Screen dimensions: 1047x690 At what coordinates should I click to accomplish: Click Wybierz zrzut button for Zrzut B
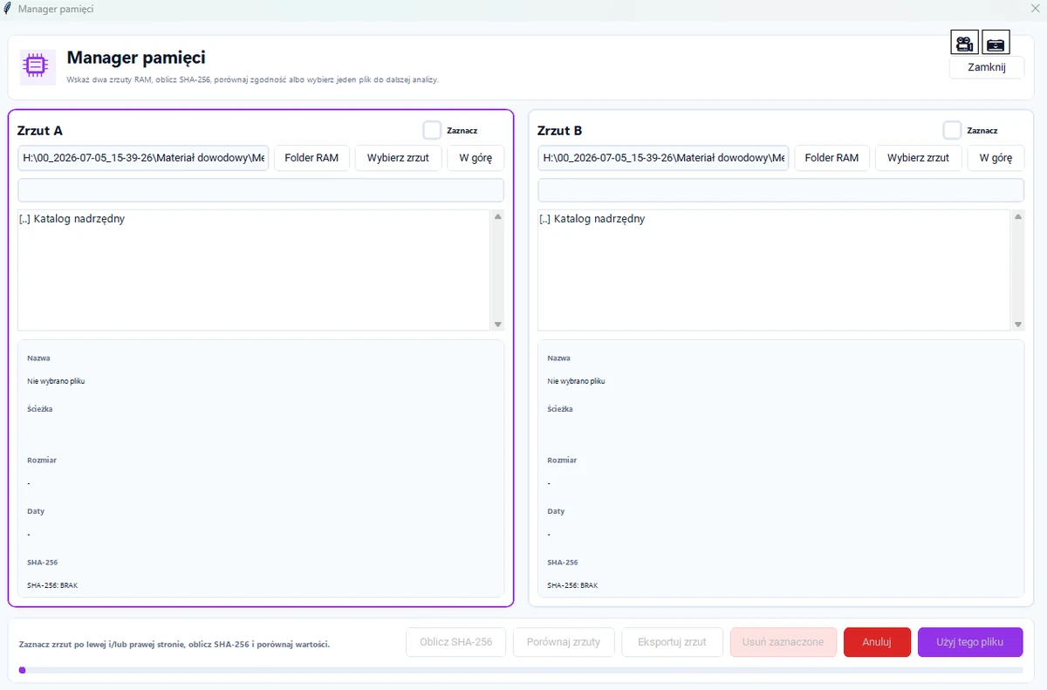918,158
